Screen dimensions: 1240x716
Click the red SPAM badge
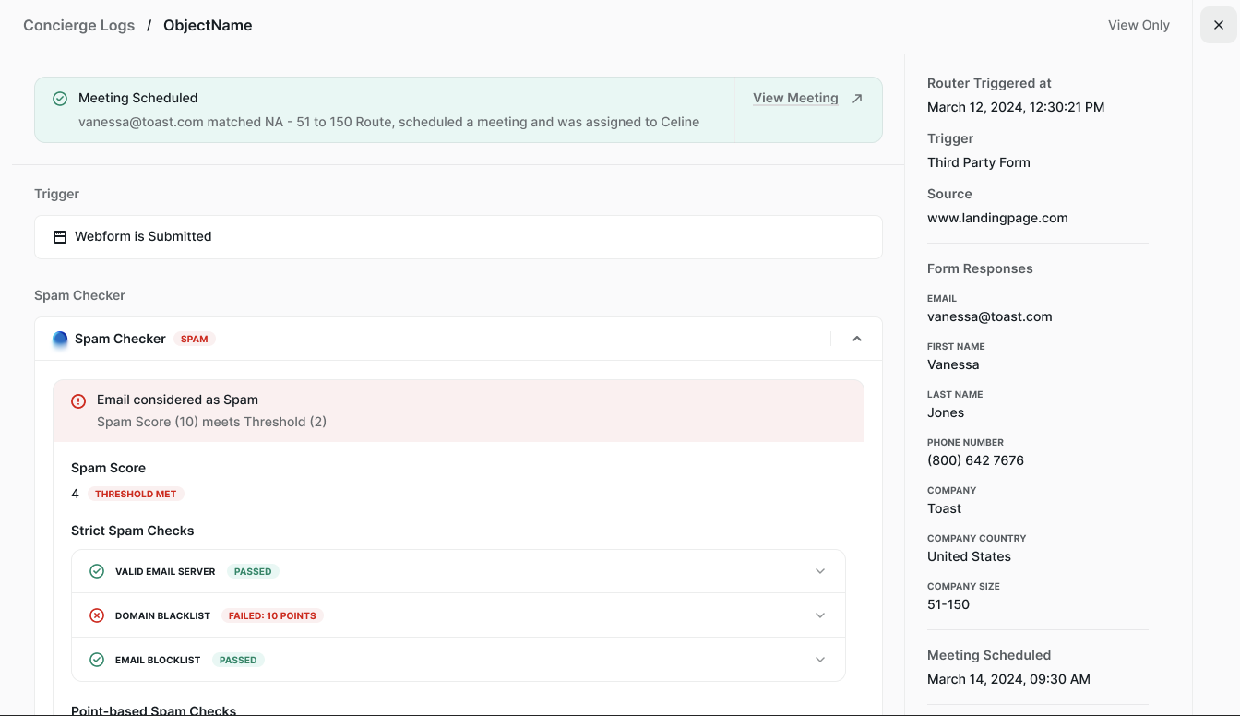[x=194, y=339]
